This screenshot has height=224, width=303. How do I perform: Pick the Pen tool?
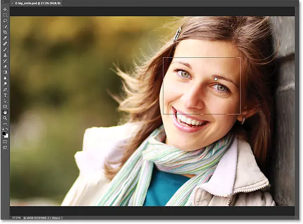tap(5, 89)
